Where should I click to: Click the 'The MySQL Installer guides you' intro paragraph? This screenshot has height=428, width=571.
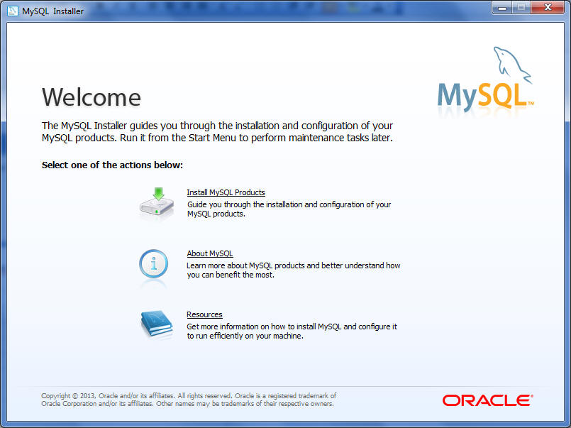click(x=217, y=132)
